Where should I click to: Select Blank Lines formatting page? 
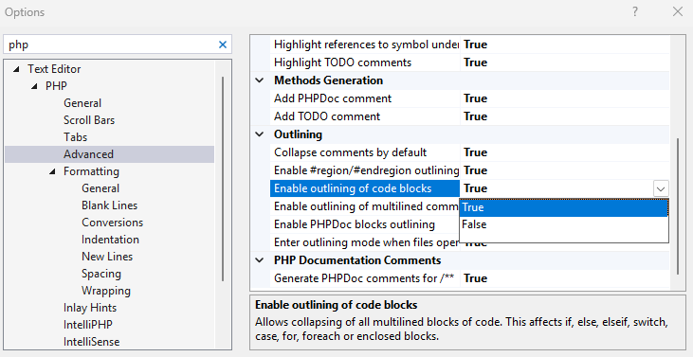pos(109,205)
